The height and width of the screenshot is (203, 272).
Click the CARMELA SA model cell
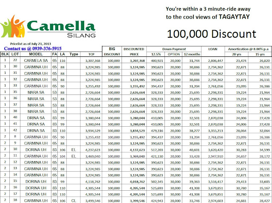tap(36, 61)
